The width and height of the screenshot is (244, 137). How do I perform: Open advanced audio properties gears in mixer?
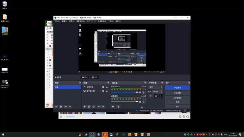point(113,107)
